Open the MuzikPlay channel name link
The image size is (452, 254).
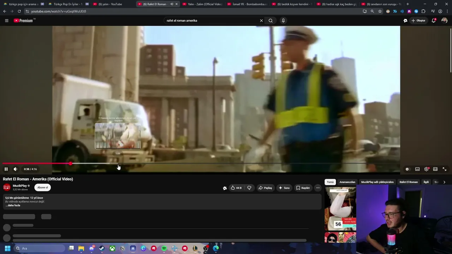pyautogui.click(x=20, y=186)
